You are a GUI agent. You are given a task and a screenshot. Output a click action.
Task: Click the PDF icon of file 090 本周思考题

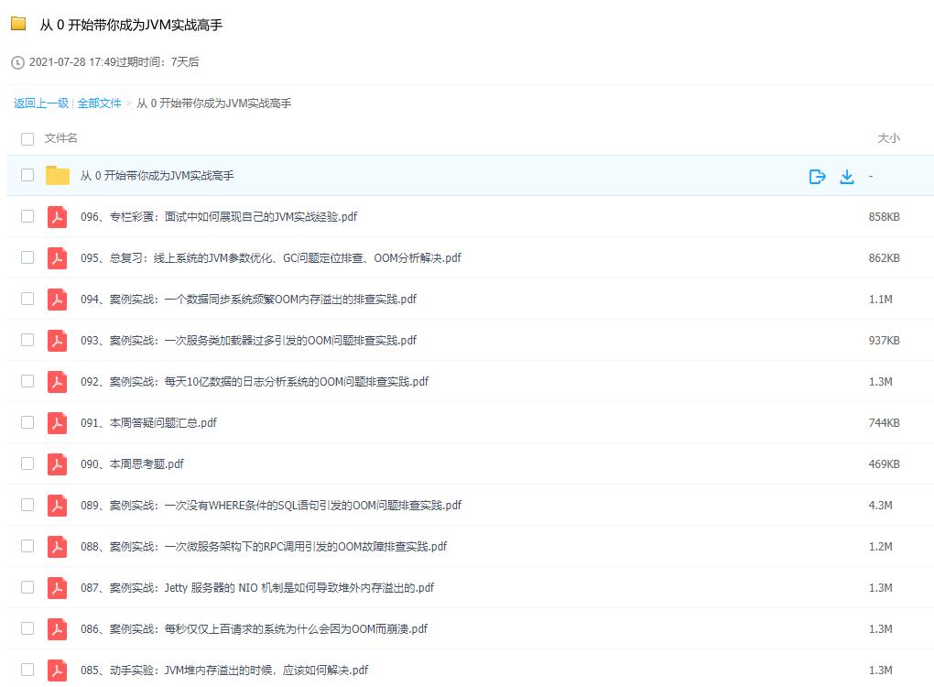pyautogui.click(x=56, y=463)
